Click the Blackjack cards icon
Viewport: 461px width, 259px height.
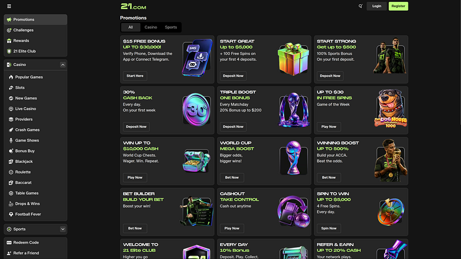pos(11,162)
